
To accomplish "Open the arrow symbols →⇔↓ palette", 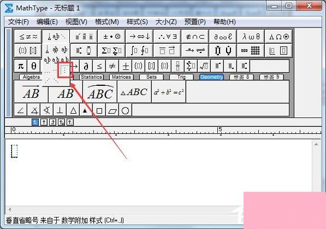I will (x=139, y=37).
